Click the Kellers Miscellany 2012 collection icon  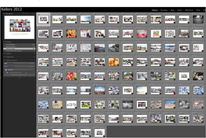click(x=7, y=72)
